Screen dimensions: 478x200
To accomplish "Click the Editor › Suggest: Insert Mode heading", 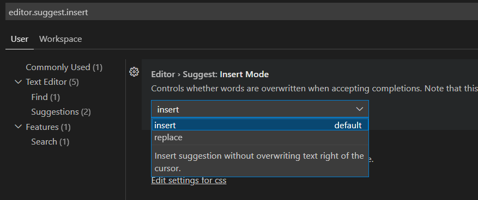I will point(210,74).
